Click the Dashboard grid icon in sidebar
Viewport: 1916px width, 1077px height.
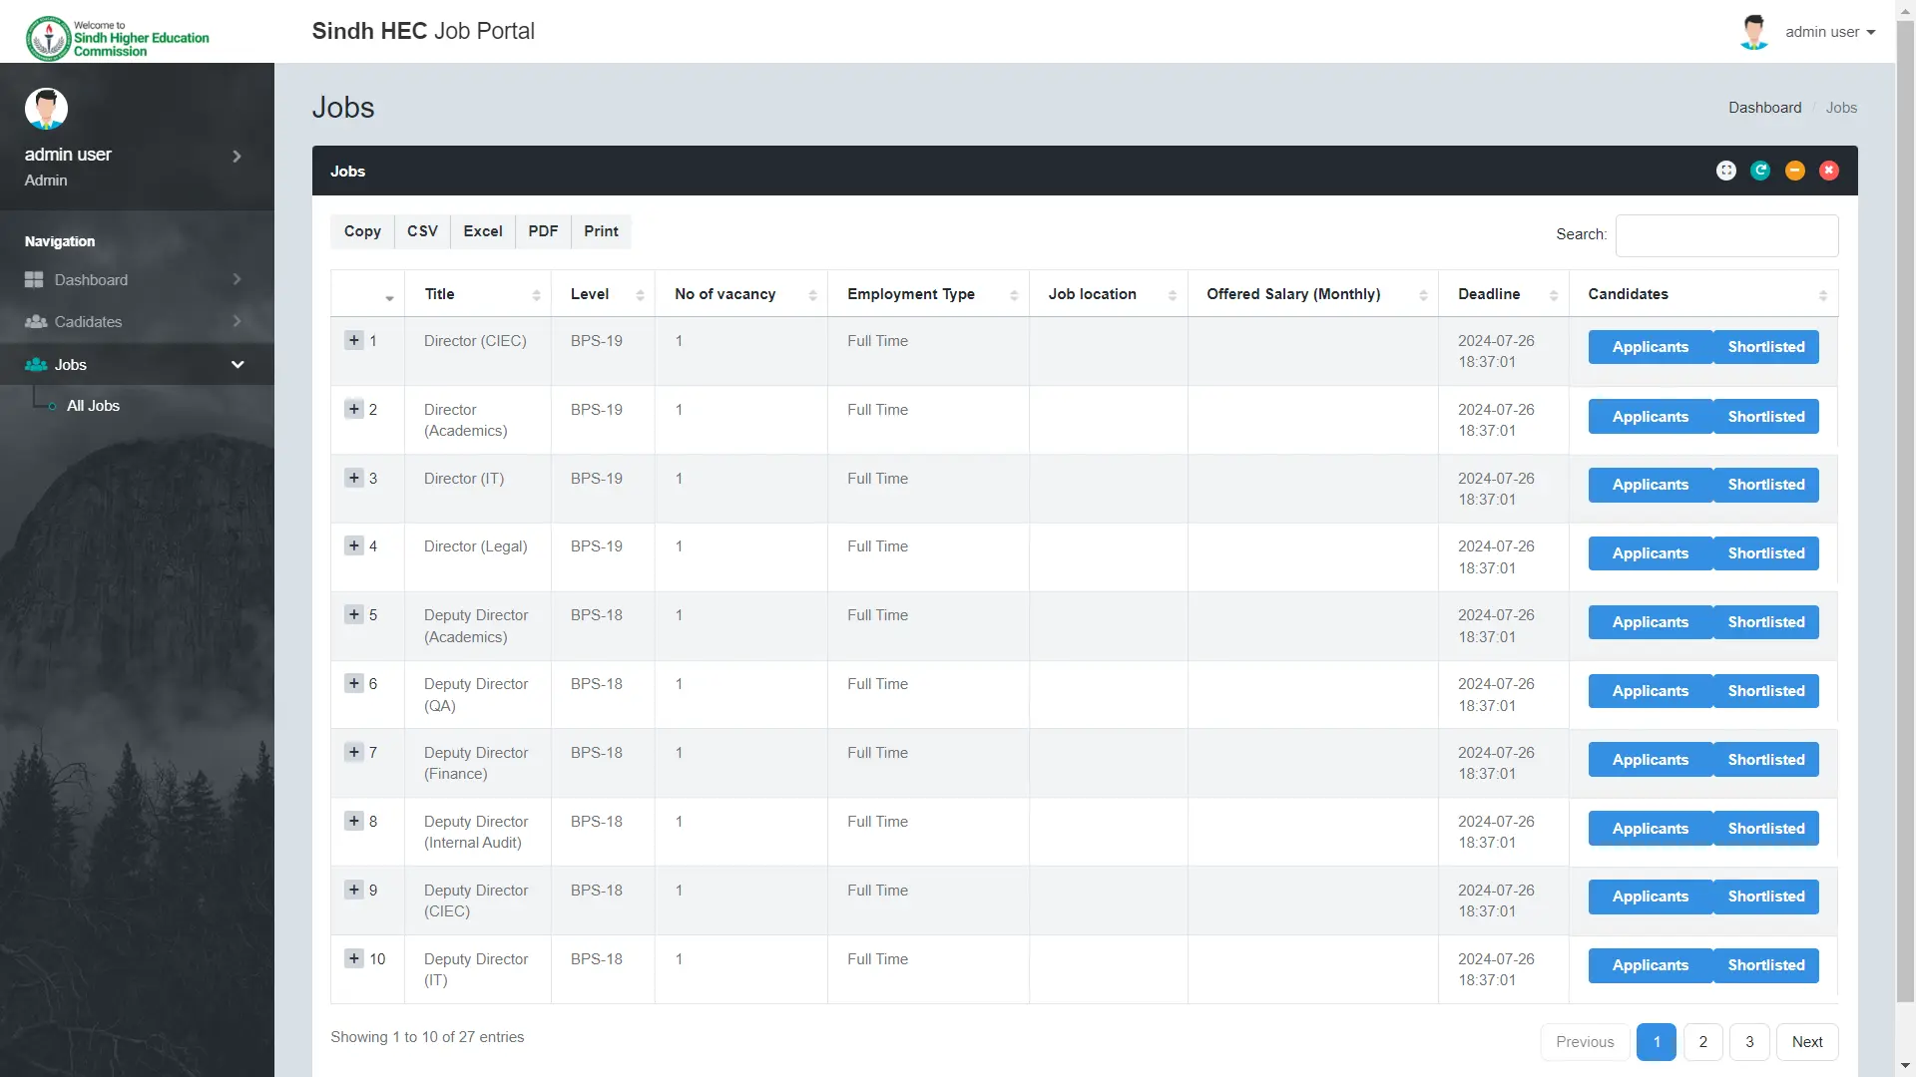(34, 280)
